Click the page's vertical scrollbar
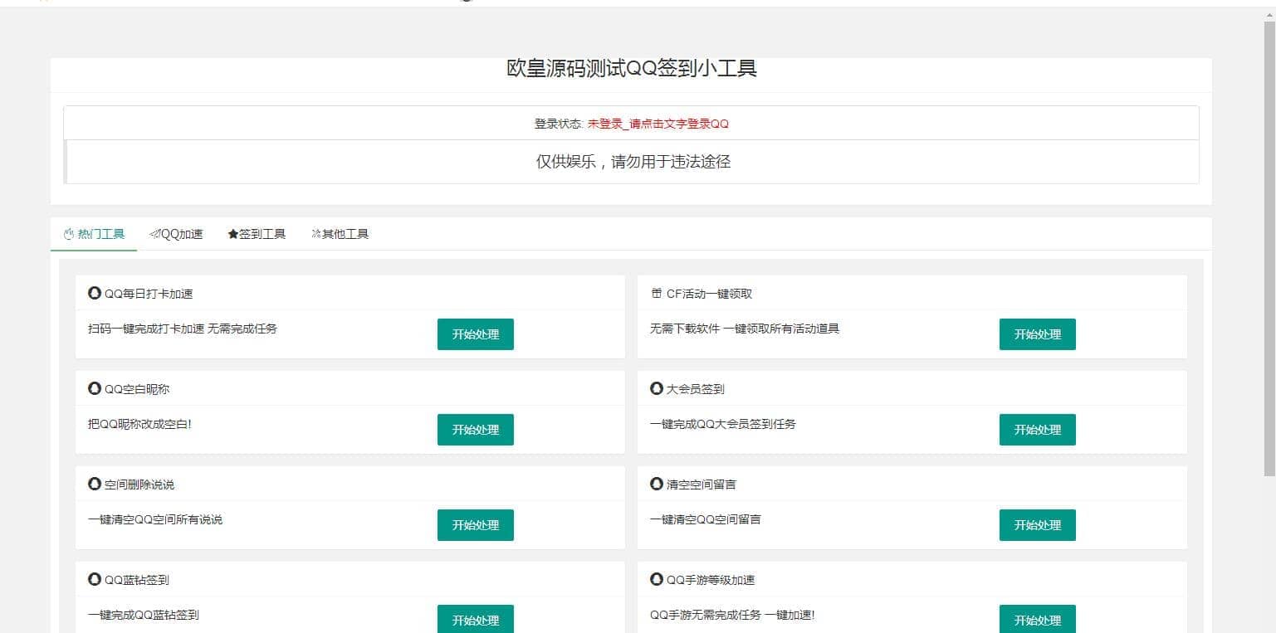Viewport: 1276px width, 633px height. pos(1269,249)
